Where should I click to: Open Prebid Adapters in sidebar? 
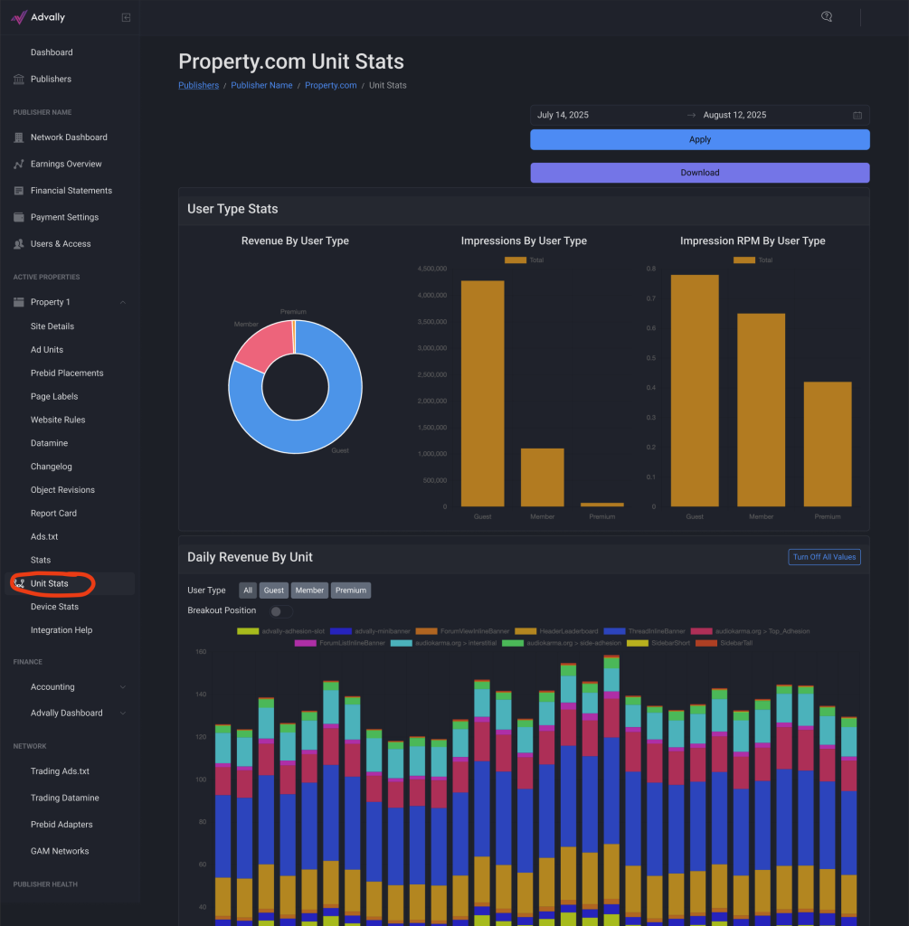click(x=62, y=825)
